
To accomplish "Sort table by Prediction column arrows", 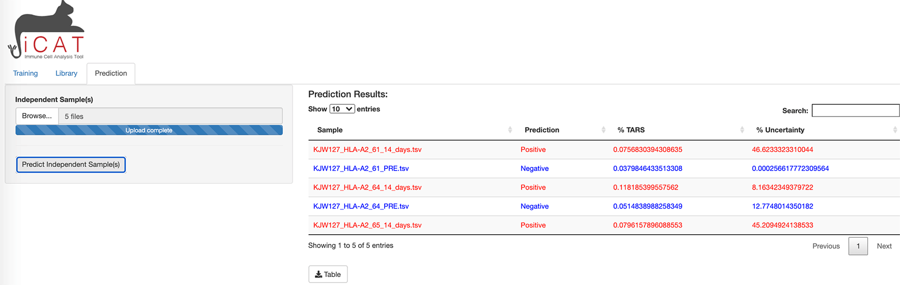I will tap(603, 130).
